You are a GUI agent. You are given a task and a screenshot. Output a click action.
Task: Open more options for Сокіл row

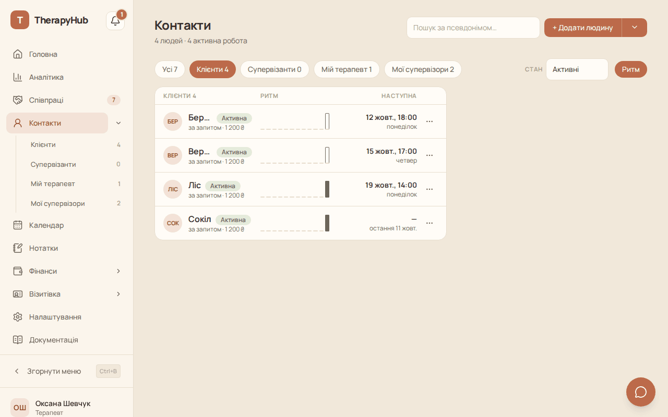(x=430, y=223)
